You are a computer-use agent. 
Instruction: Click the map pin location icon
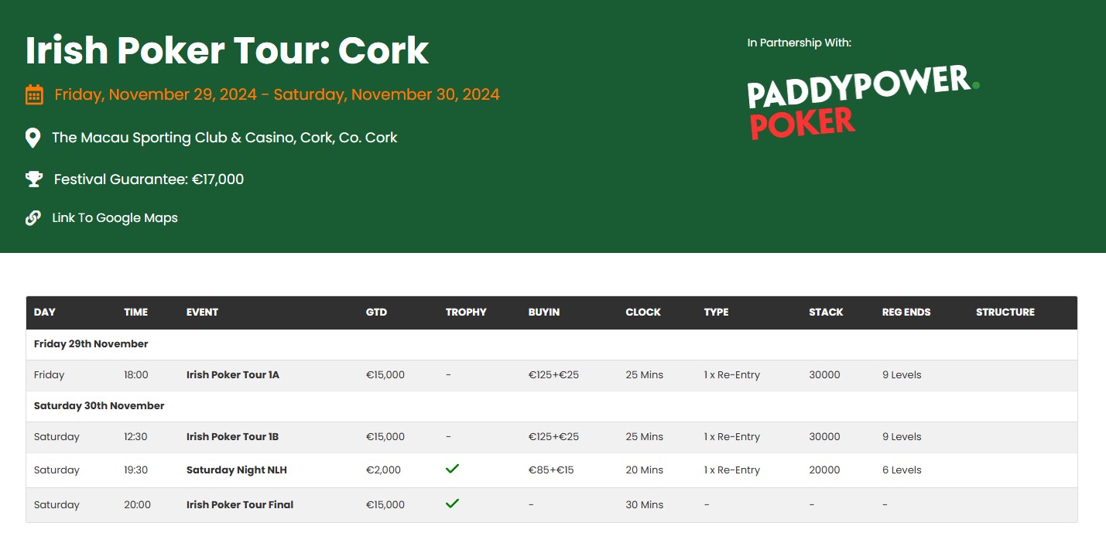pos(33,138)
